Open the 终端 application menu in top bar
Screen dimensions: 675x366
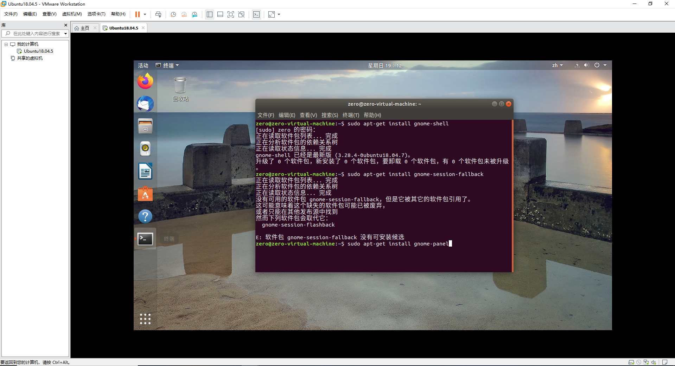pyautogui.click(x=167, y=65)
